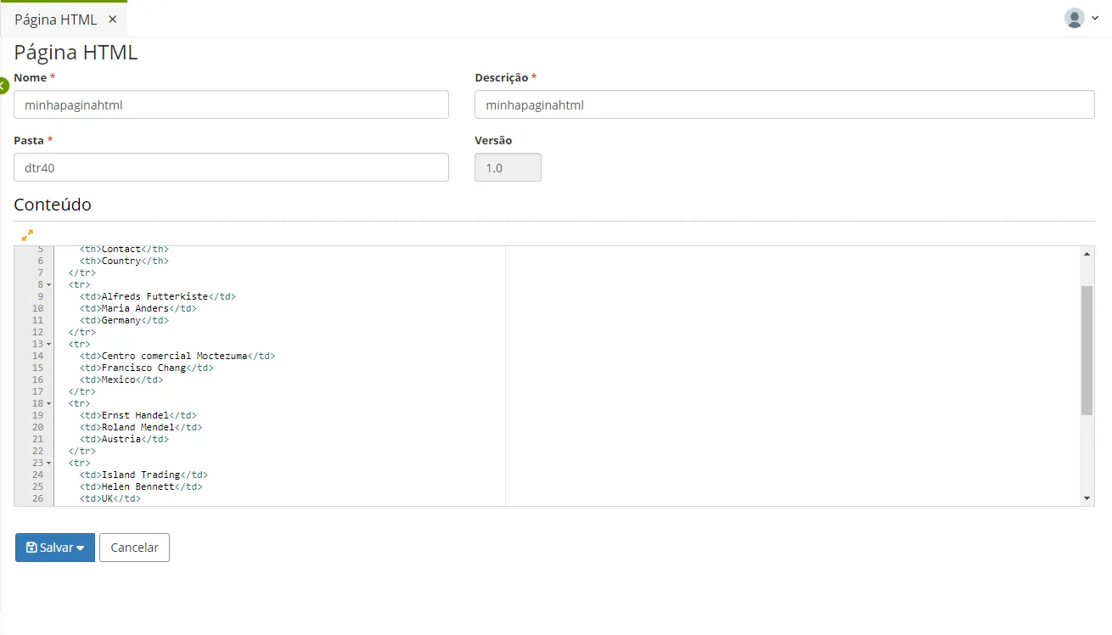Click the Alfreds Futterkiste code line
The width and height of the screenshot is (1112, 635).
(x=158, y=296)
